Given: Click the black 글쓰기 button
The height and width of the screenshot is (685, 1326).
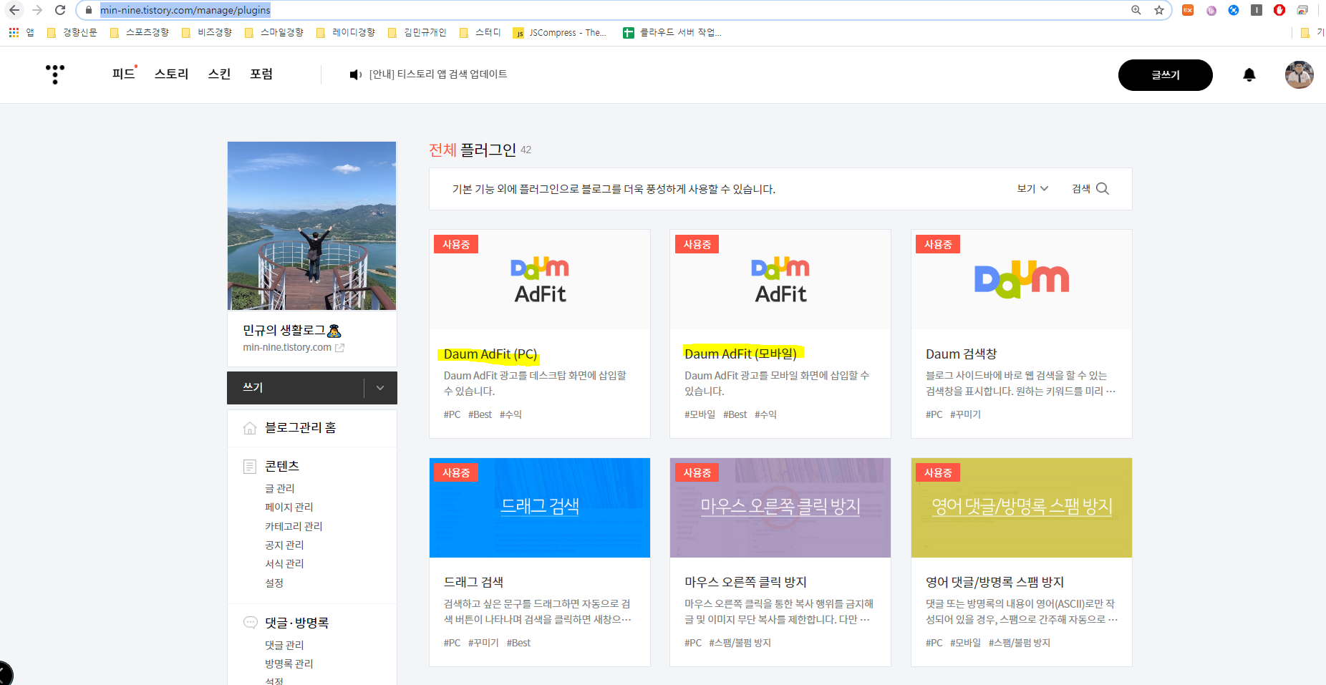Looking at the screenshot, I should click(x=1165, y=75).
